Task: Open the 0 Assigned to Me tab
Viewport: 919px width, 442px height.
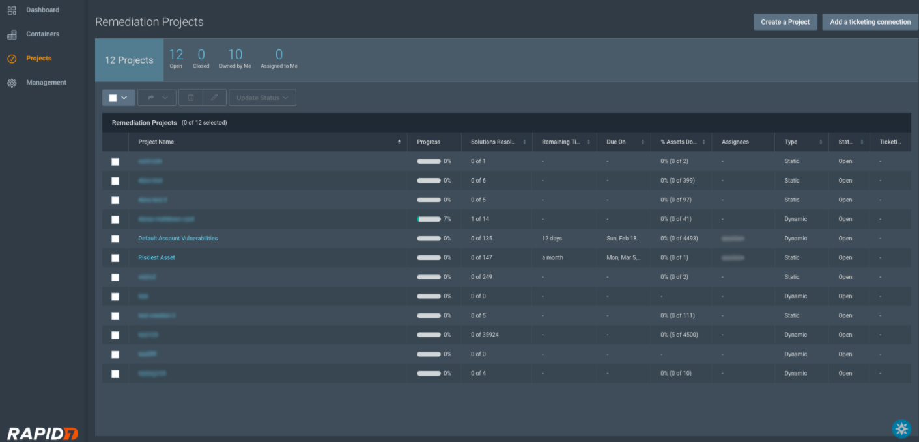Action: [279, 58]
